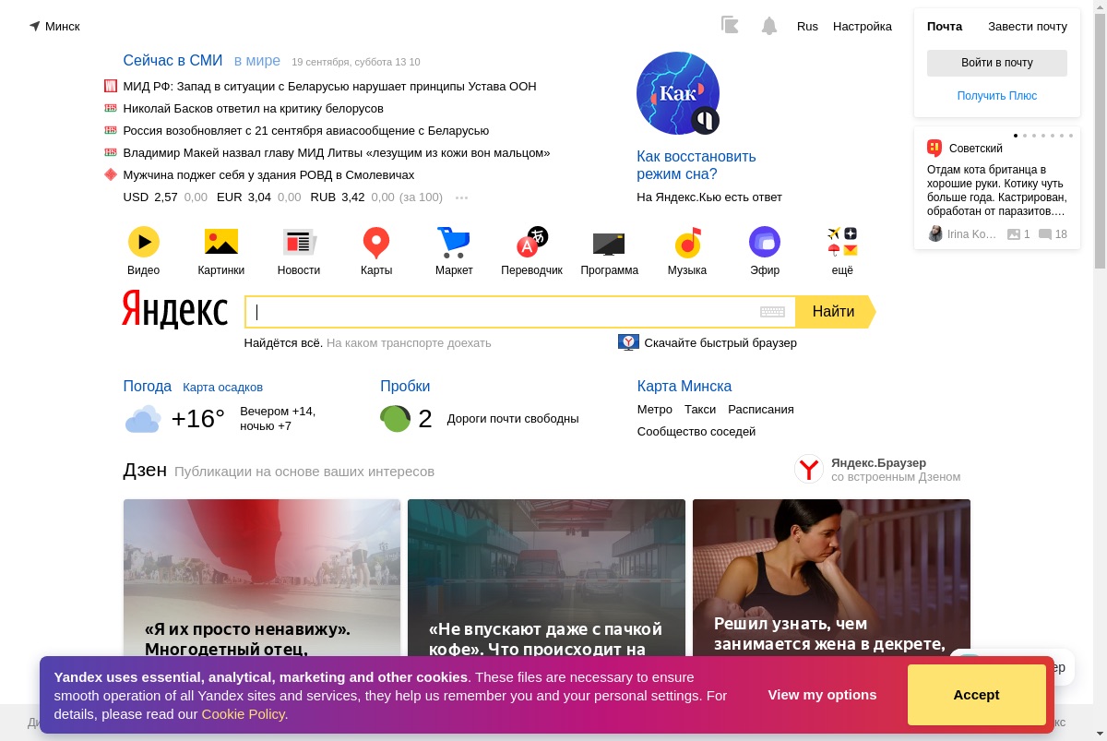Open the Маркет shopping cart icon
Image resolution: width=1107 pixels, height=741 pixels.
pos(453,243)
